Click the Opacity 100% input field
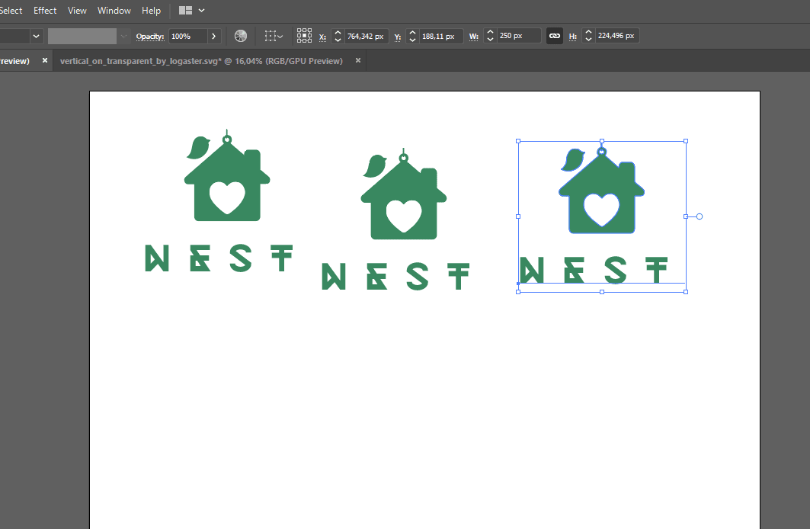 point(188,36)
